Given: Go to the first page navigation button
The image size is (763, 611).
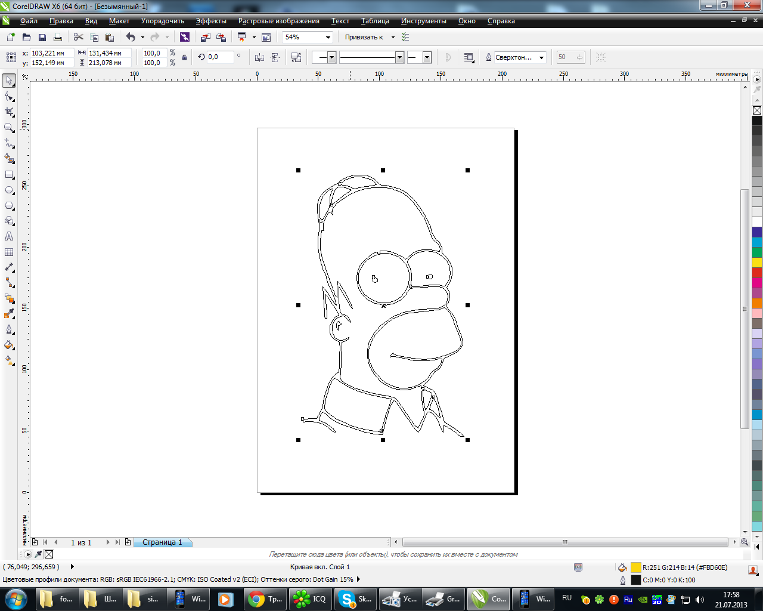Looking at the screenshot, I should pyautogui.click(x=45, y=542).
